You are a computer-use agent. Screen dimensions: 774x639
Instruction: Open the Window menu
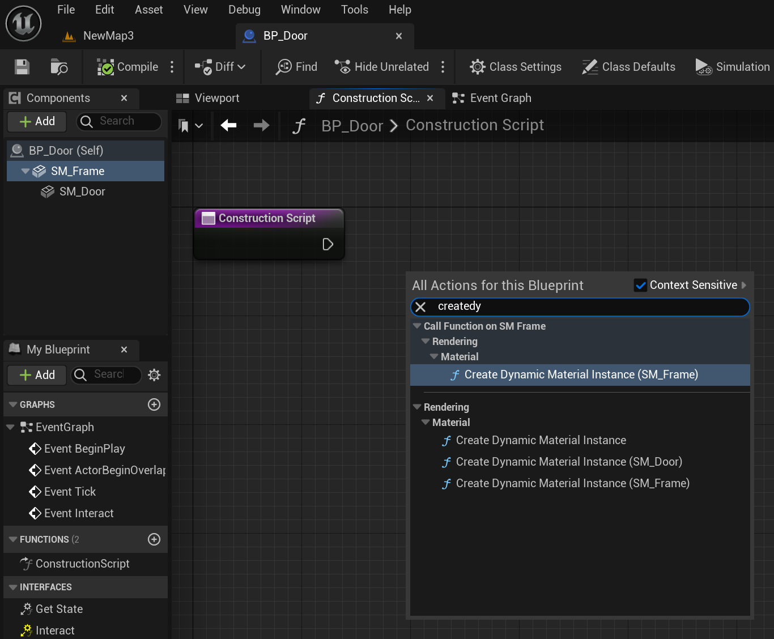(x=300, y=10)
